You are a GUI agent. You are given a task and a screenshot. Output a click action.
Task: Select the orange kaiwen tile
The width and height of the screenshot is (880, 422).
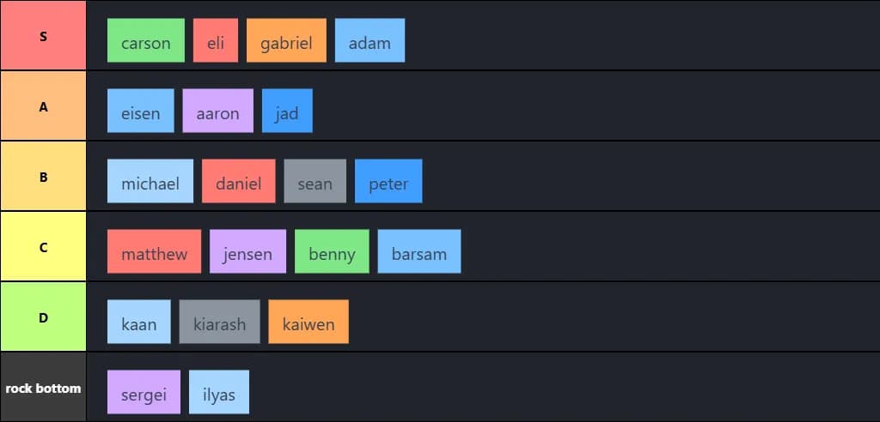pyautogui.click(x=309, y=322)
